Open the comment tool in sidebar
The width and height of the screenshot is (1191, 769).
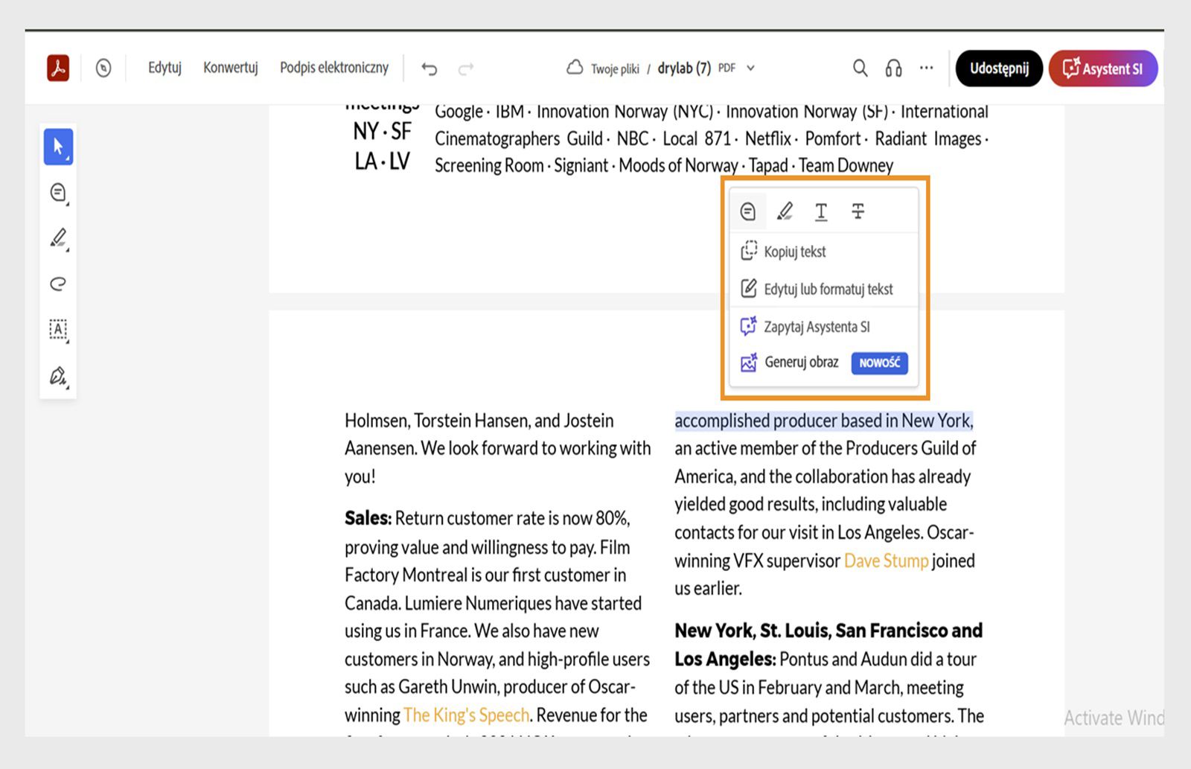coord(58,193)
